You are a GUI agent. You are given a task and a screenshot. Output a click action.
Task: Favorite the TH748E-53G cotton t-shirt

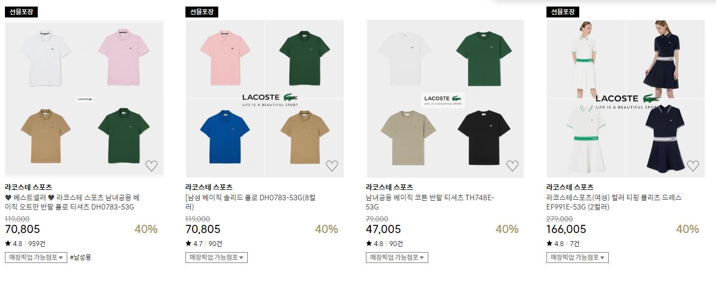coord(513,166)
